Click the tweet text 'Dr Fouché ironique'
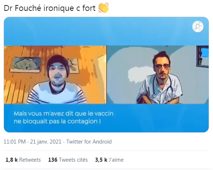The height and width of the screenshot is (170, 213). (39, 8)
